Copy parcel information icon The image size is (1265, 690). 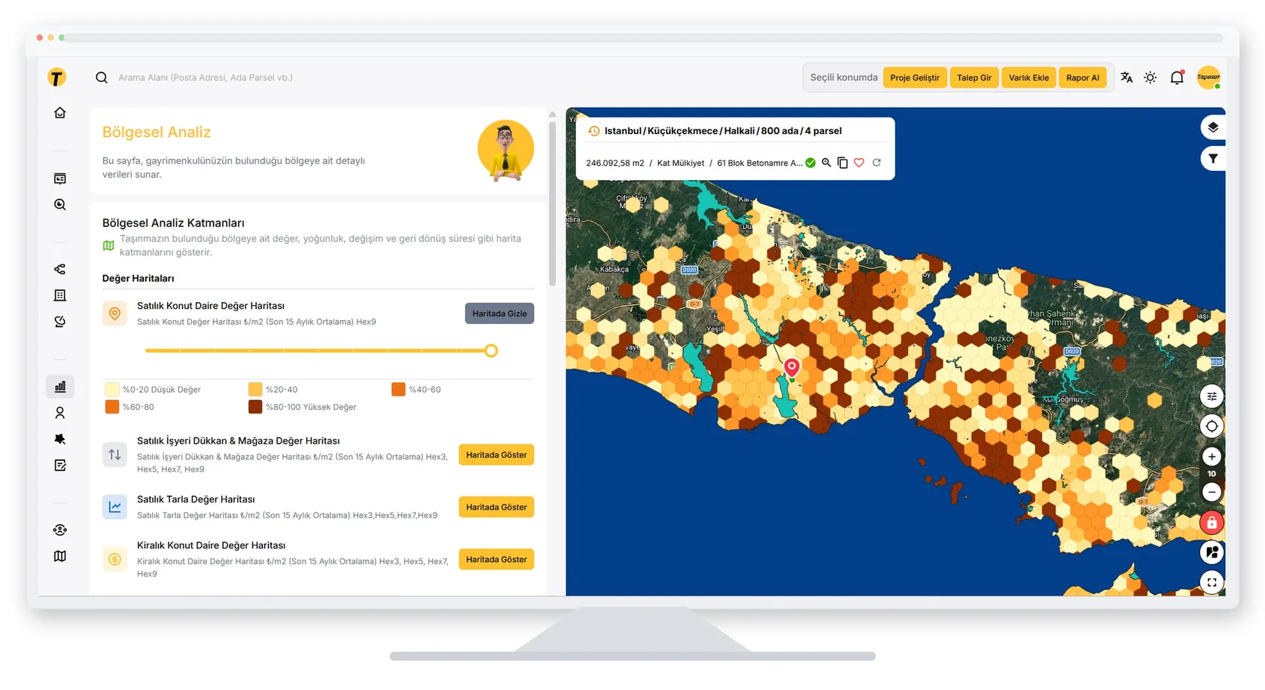click(843, 163)
